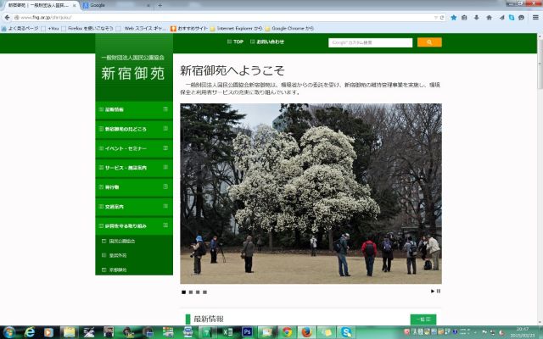The width and height of the screenshot is (543, 339).
Task: Open a new browser tab
Action: [160, 5]
